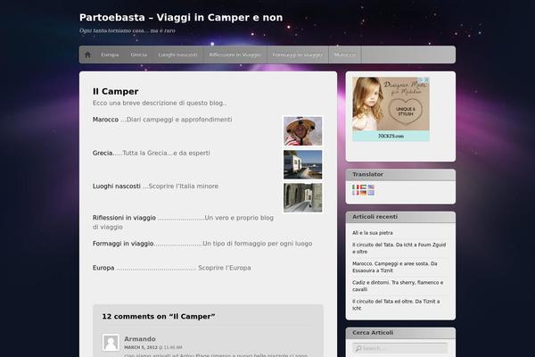Click text 'Scoprire l'Italia minore'
This screenshot has height=357, width=535.
click(183, 187)
